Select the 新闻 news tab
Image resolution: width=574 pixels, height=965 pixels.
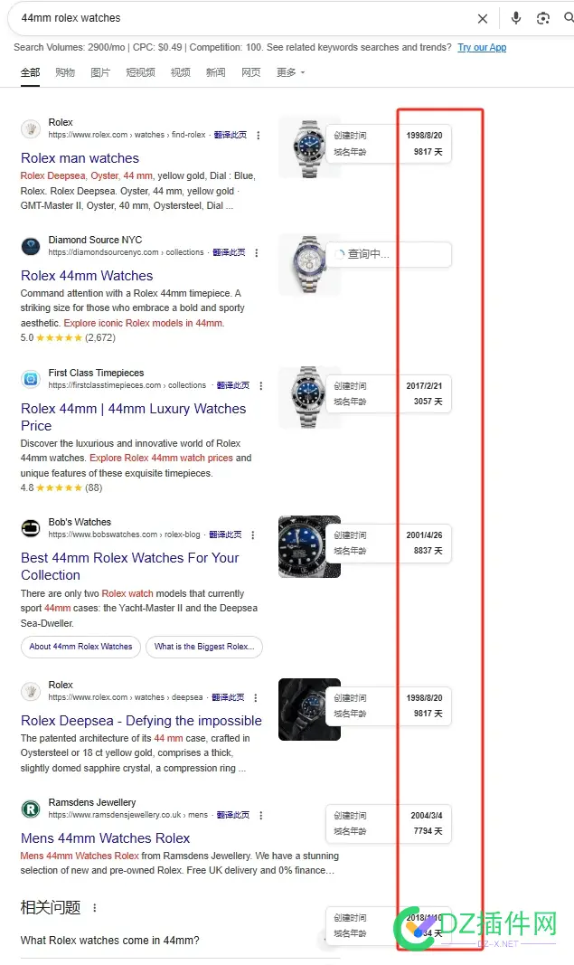[215, 72]
